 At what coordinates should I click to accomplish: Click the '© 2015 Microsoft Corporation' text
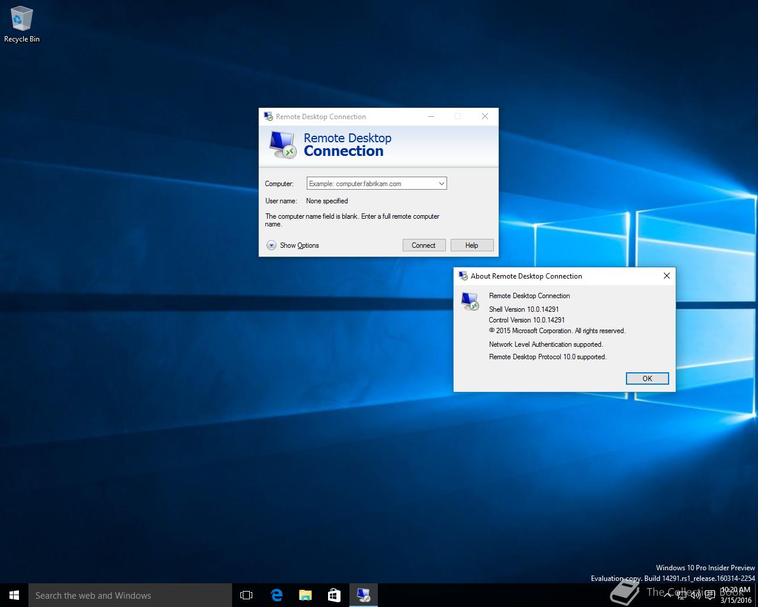click(x=531, y=331)
